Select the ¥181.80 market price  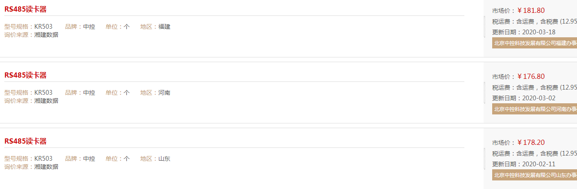(x=531, y=11)
